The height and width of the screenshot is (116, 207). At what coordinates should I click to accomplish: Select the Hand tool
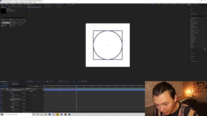click(6, 5)
